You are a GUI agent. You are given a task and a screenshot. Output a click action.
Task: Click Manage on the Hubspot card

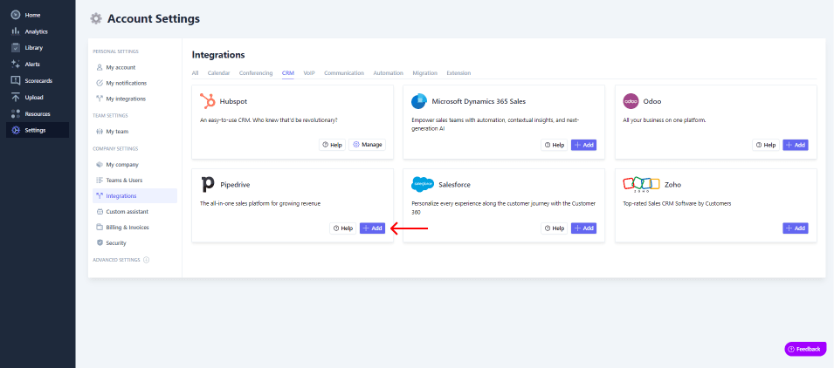(x=367, y=145)
